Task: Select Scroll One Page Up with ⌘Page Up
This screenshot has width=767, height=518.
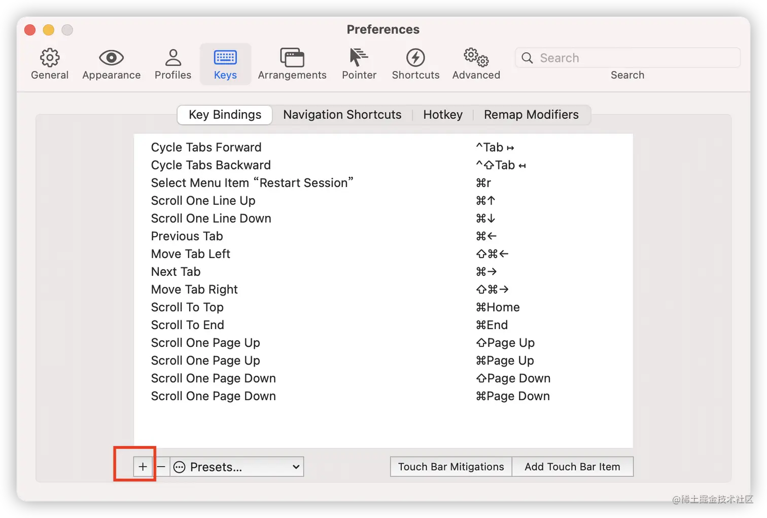Action: click(x=383, y=361)
